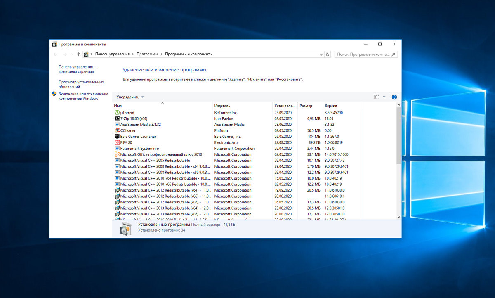Open Просмотр установленных обновлений link
The height and width of the screenshot is (298, 495).
tap(81, 84)
